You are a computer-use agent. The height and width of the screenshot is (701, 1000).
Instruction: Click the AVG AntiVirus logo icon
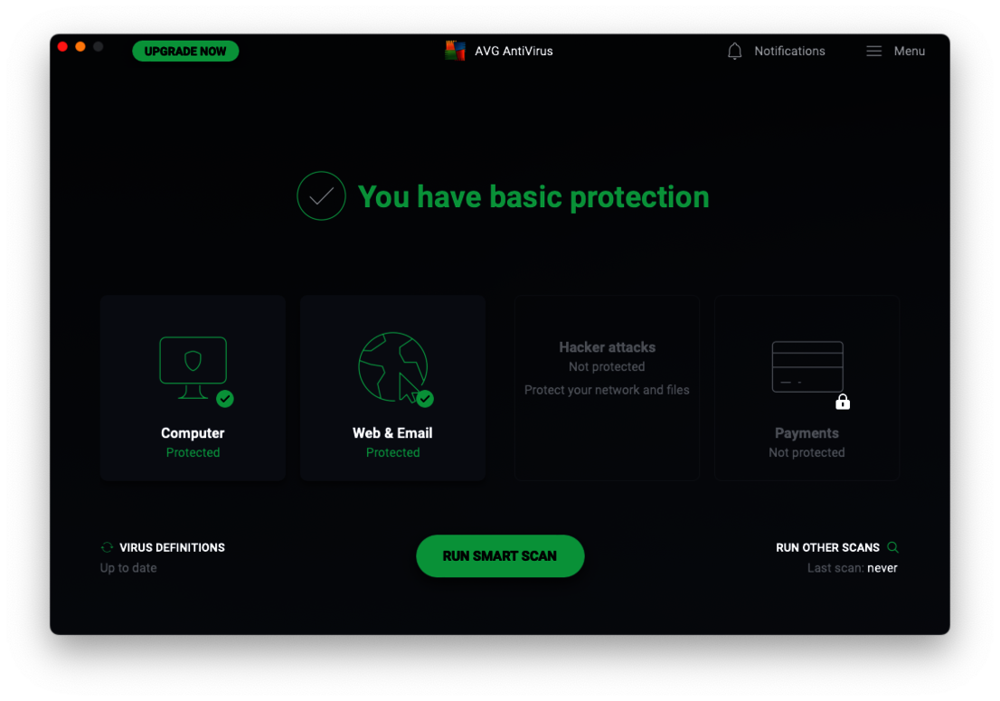click(x=455, y=51)
